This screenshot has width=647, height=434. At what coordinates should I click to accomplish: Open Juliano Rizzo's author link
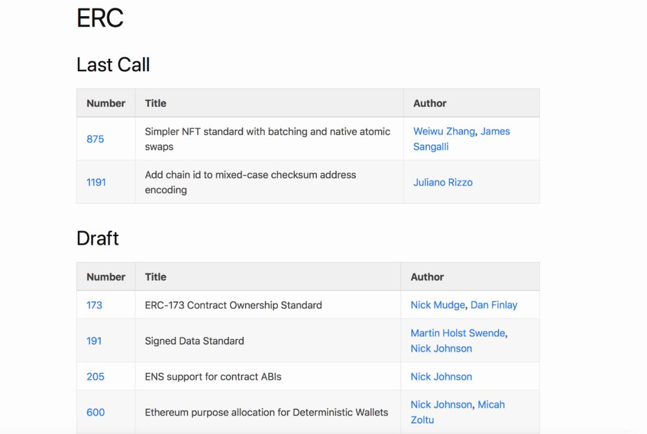click(x=443, y=183)
